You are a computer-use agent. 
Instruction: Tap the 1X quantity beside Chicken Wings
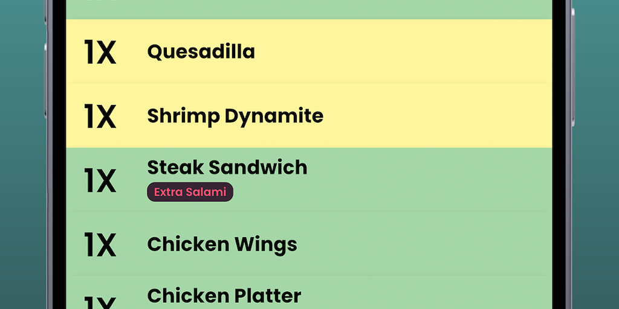click(100, 244)
